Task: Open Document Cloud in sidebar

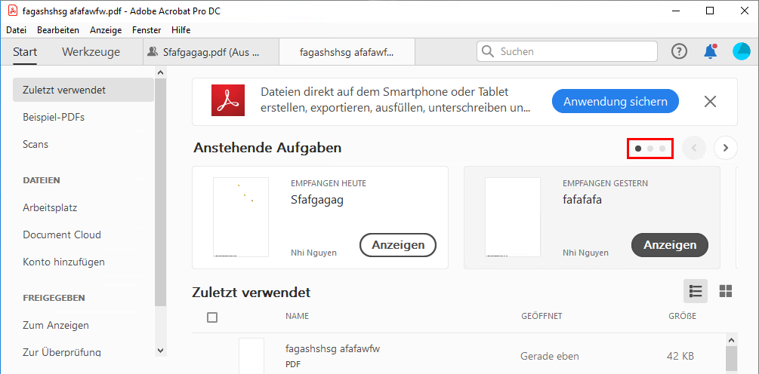Action: (62, 235)
